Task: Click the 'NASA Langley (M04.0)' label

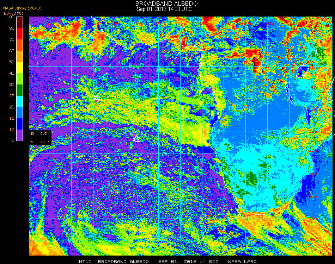Action: pos(22,8)
